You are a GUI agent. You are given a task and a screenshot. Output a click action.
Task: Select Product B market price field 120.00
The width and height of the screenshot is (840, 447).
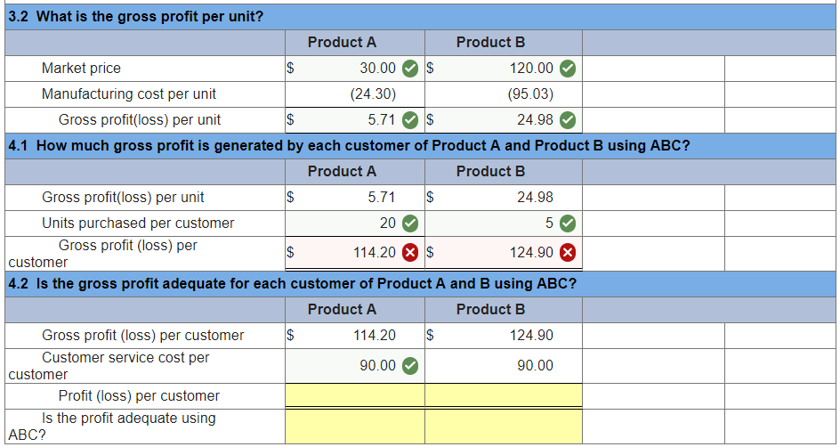coord(504,68)
